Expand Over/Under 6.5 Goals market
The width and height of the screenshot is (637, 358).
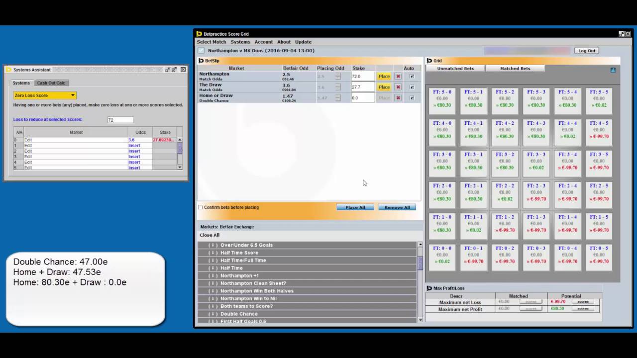tap(307, 245)
